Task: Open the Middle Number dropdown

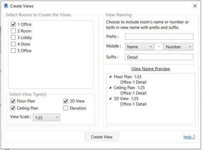Action: point(178,47)
